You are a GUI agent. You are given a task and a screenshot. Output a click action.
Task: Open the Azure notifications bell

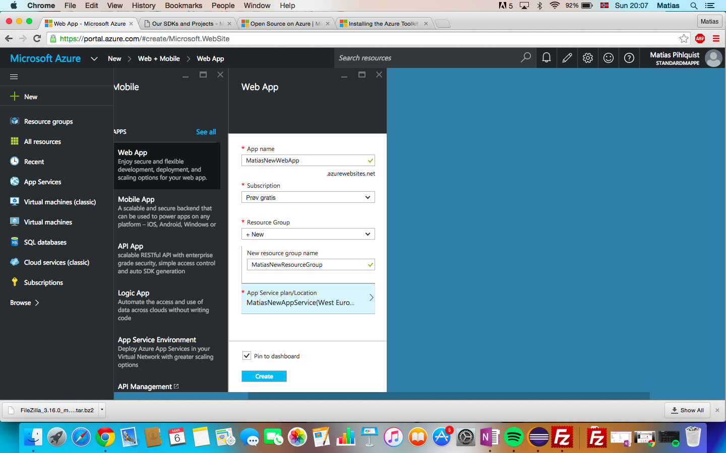coord(547,58)
